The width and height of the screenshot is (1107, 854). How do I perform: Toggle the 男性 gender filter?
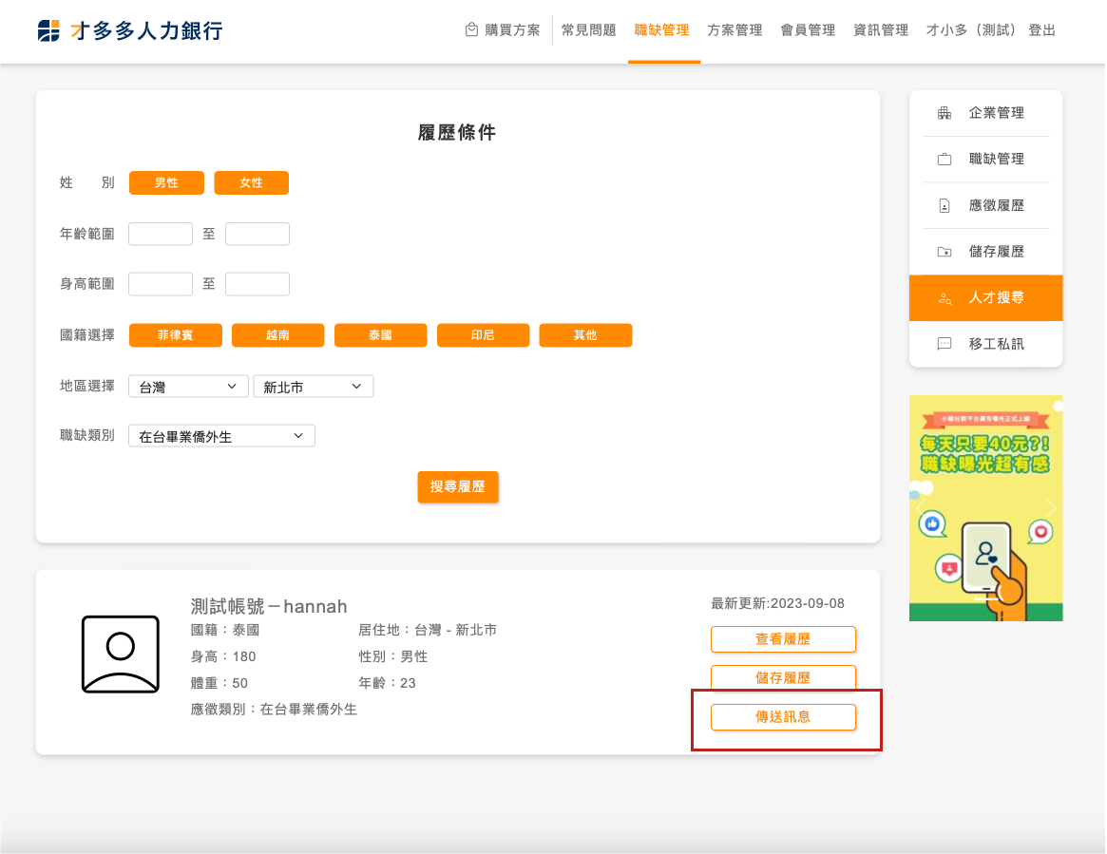166,182
